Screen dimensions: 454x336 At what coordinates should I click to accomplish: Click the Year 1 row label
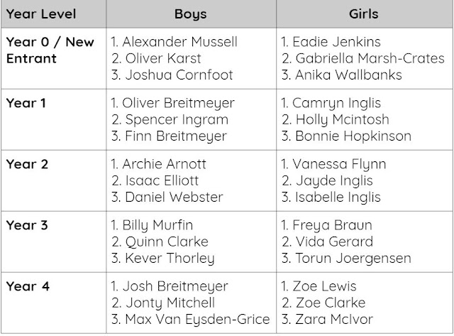point(26,103)
